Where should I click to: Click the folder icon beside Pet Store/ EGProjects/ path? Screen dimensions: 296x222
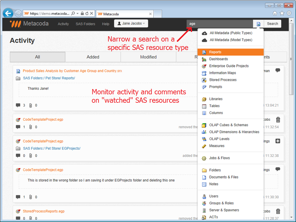18,148
